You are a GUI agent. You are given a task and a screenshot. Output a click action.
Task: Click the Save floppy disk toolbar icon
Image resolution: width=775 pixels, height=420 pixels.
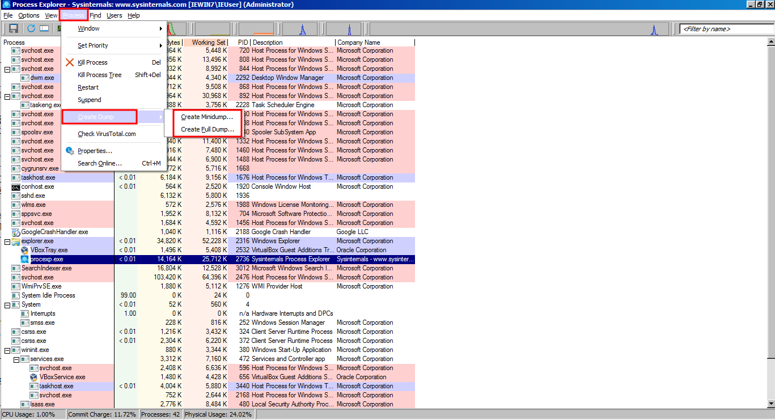click(x=14, y=28)
